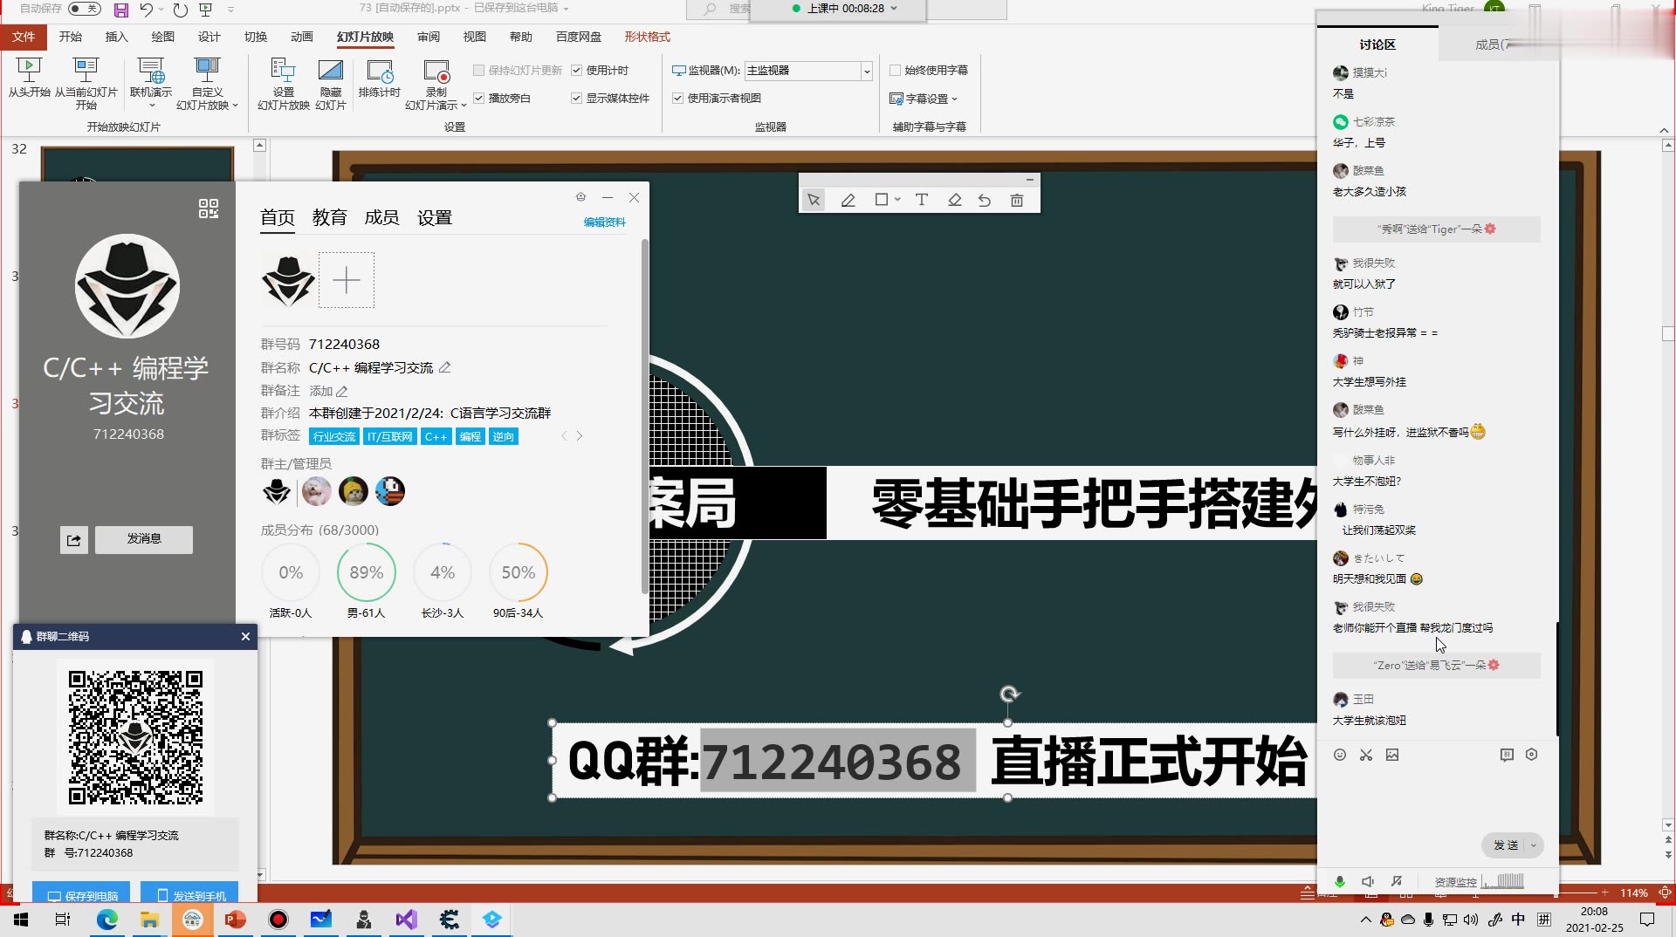Switch to 插入 ribbon tab
Image resolution: width=1676 pixels, height=937 pixels.
117,37
